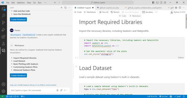Collapse the Load Dataset section
The height and width of the screenshot is (98, 187).
(76, 66)
